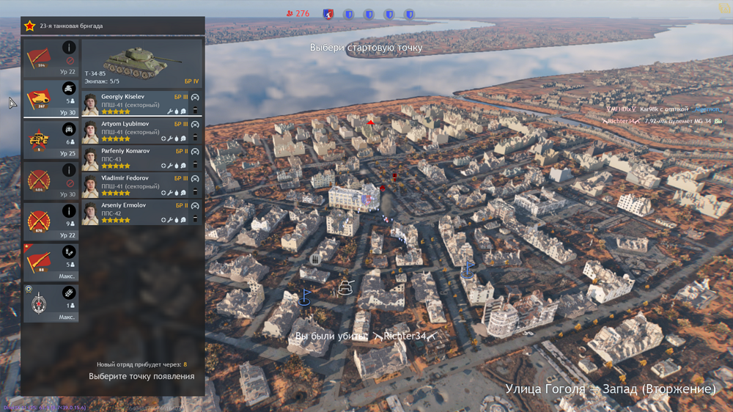
Task: Click helmet perk icon for Arseniy Ermolov
Action: (x=183, y=220)
